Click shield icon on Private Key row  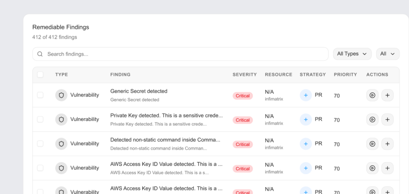(61, 119)
